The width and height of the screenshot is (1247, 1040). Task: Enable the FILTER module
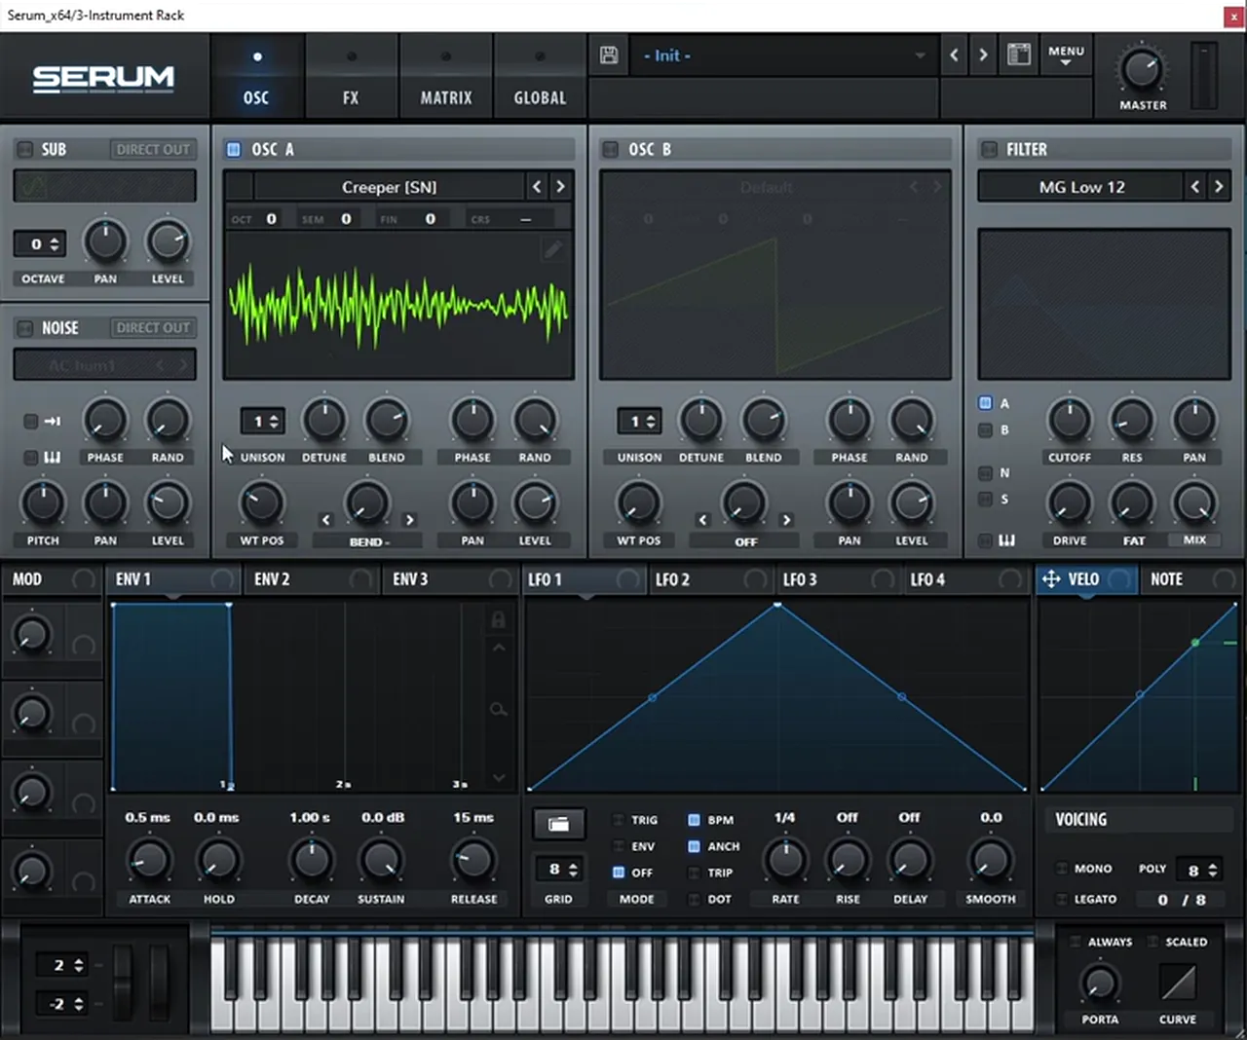point(989,149)
